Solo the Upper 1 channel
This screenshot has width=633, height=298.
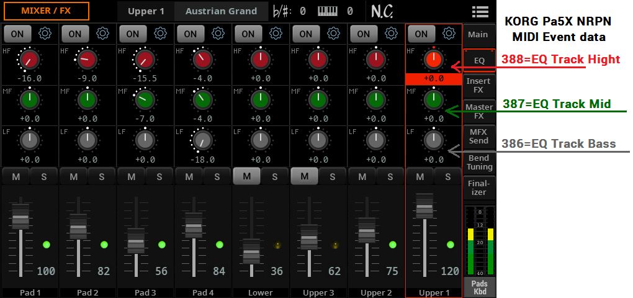447,176
